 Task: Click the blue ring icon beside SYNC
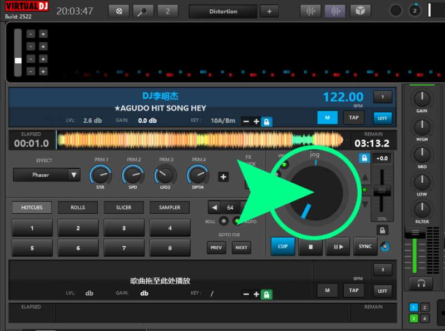pos(385,247)
